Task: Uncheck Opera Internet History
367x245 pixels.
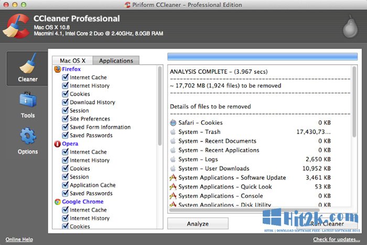Action: tap(66, 160)
